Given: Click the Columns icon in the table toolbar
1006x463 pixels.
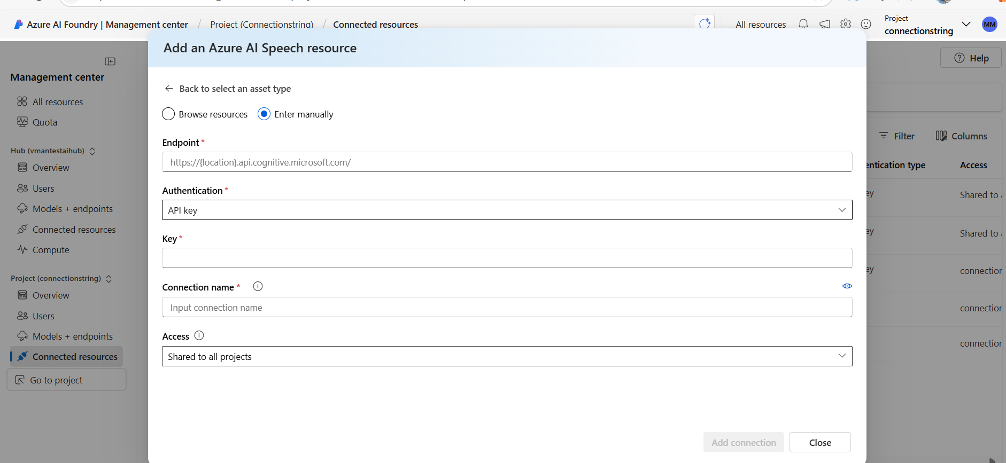Looking at the screenshot, I should 941,136.
